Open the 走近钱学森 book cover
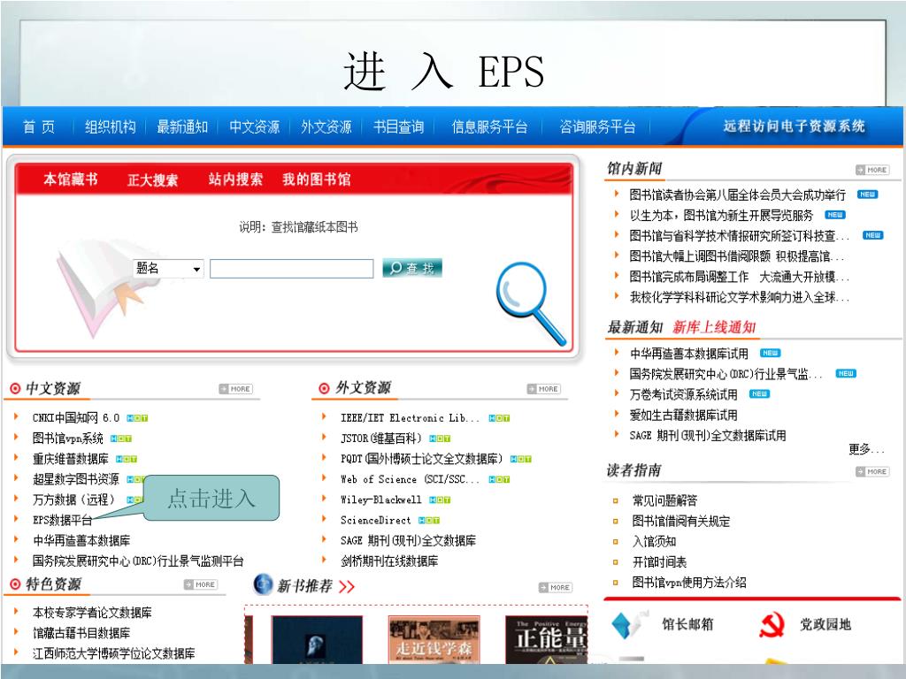Screen dimensions: 906x679 coord(434,639)
